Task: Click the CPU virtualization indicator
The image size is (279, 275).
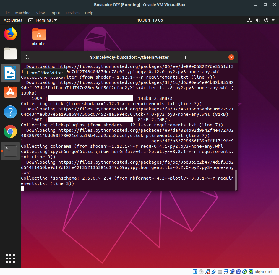Action: pos(239,272)
